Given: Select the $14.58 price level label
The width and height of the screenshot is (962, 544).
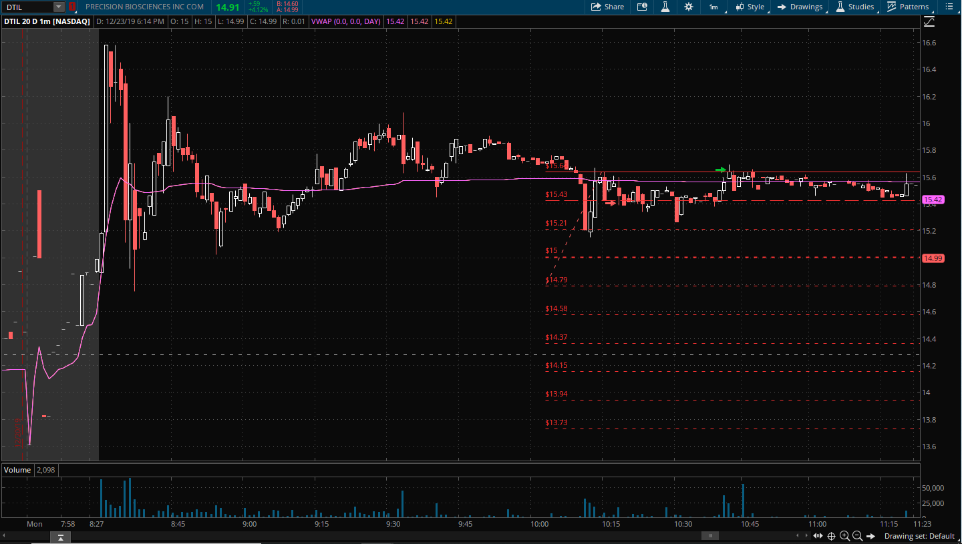Looking at the screenshot, I should (x=556, y=308).
